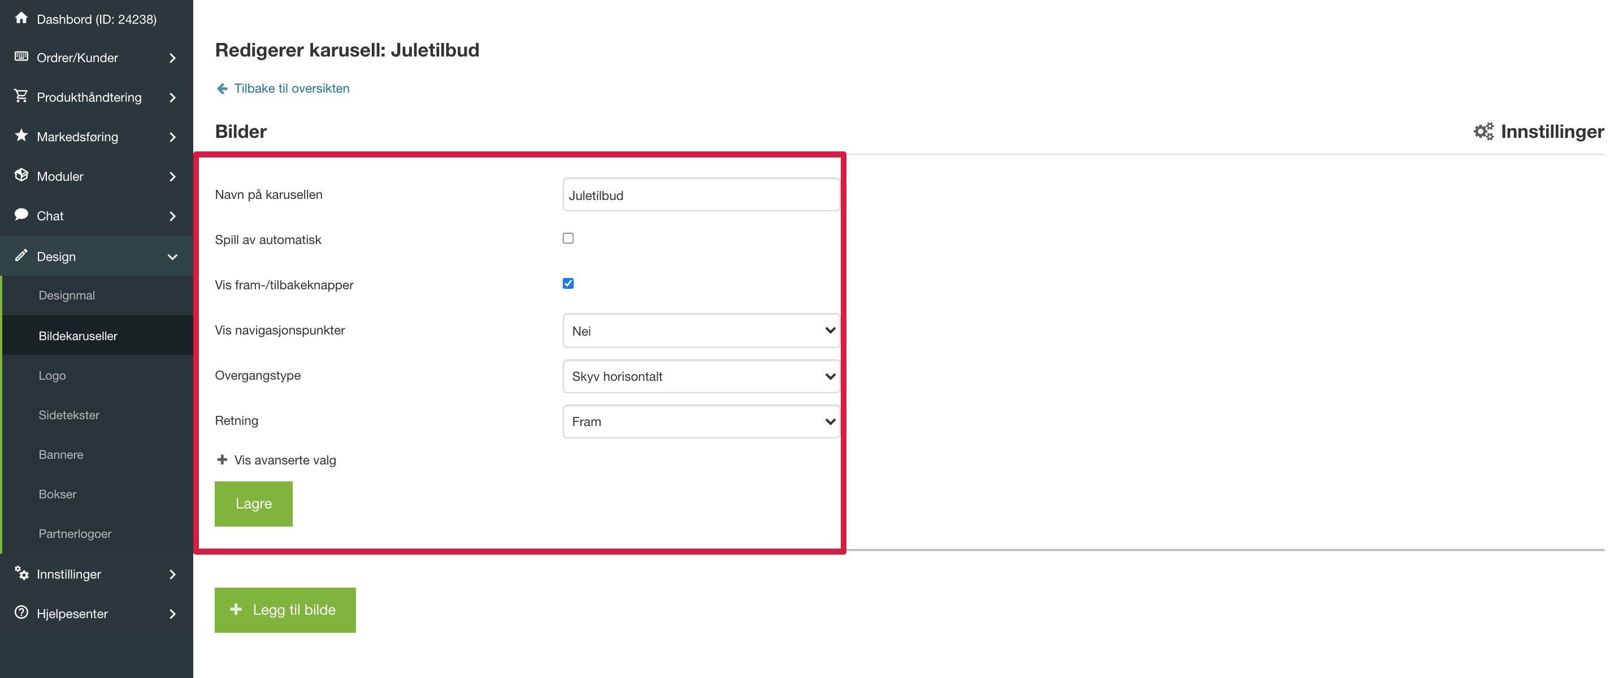
Task: Select Bildekaruseller submenu item
Action: (98, 335)
